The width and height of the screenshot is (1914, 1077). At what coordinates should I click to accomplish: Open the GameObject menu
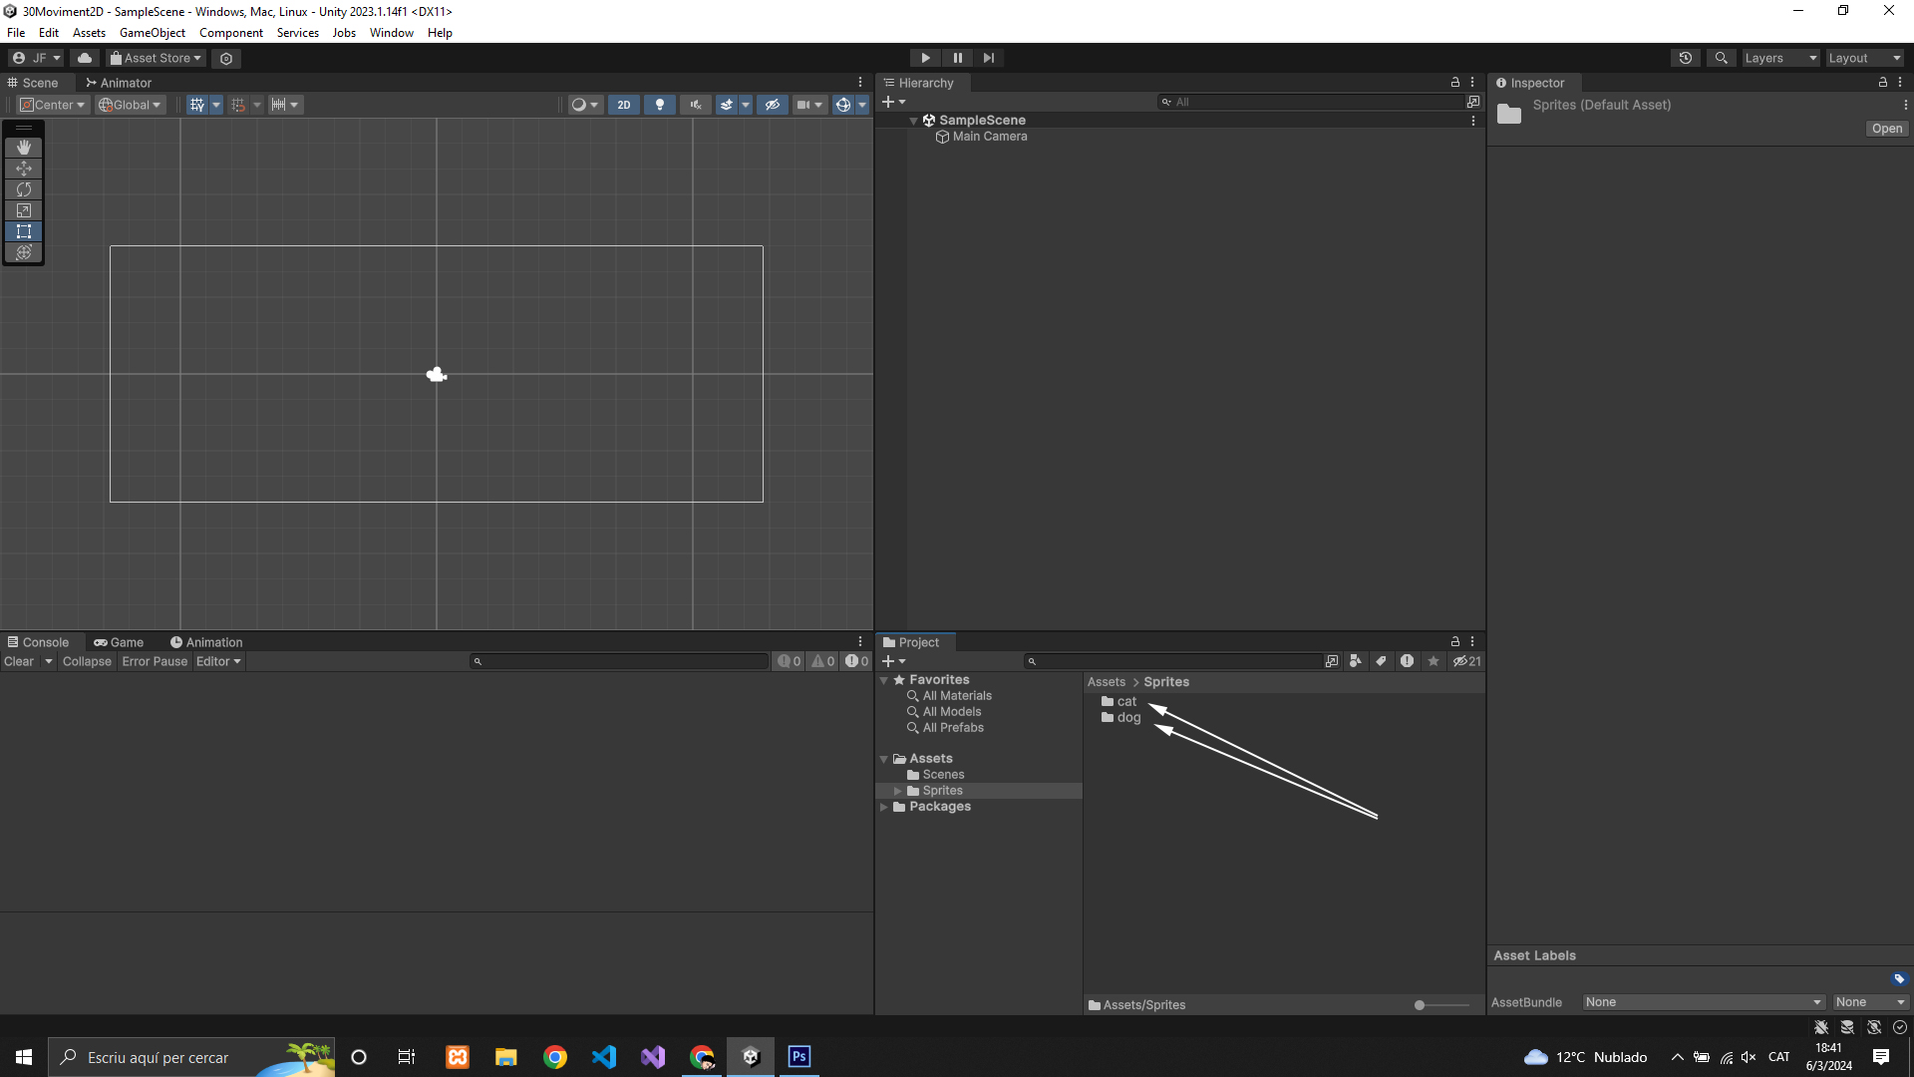pyautogui.click(x=152, y=33)
